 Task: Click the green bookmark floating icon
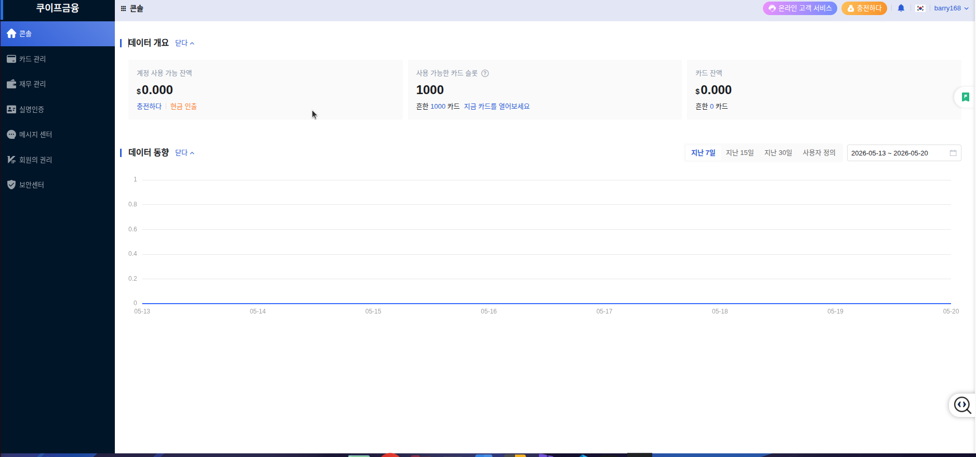[x=966, y=97]
